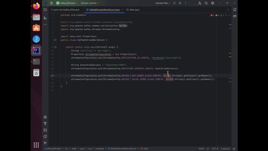Open the IntelliJ main menu hamburger
The image size is (268, 151).
52,3
